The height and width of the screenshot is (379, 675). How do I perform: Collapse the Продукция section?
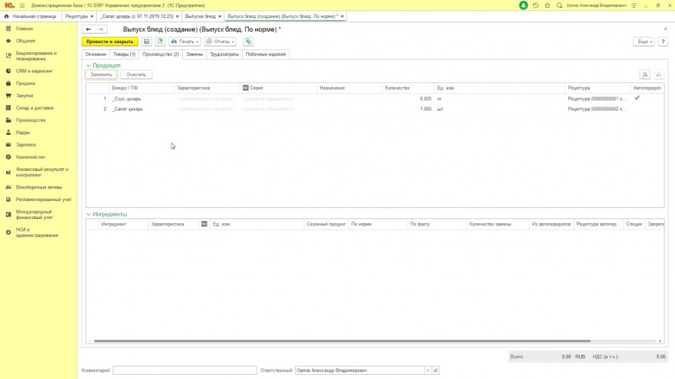88,65
